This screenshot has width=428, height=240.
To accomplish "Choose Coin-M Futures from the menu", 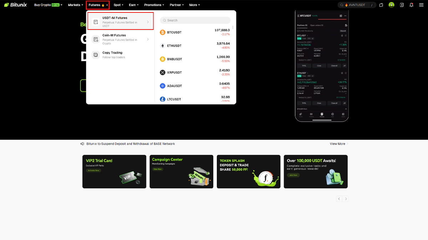I will [x=121, y=39].
